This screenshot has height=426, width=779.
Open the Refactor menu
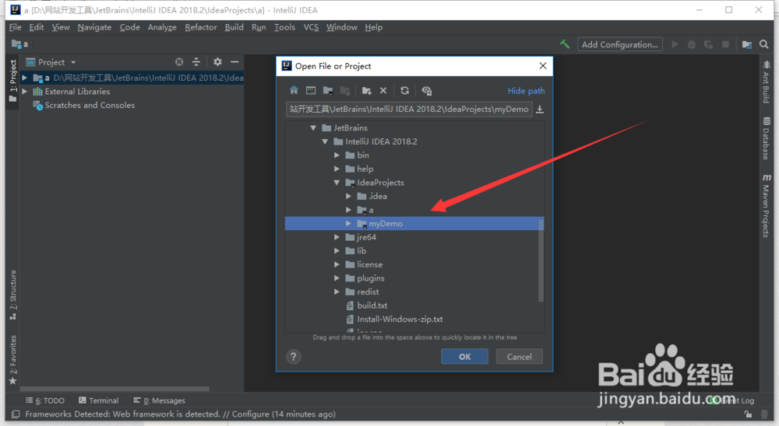click(x=201, y=27)
